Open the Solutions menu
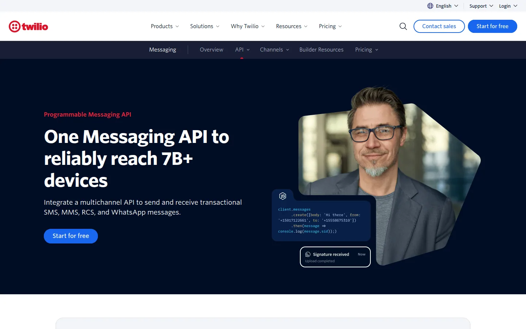This screenshot has height=329, width=526. click(x=205, y=26)
